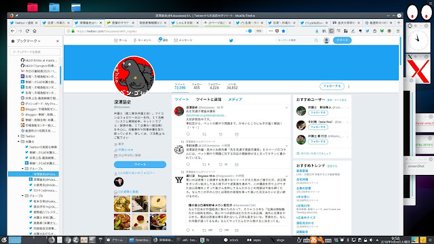Open the first tweet's dropdown chevron

tap(286, 108)
